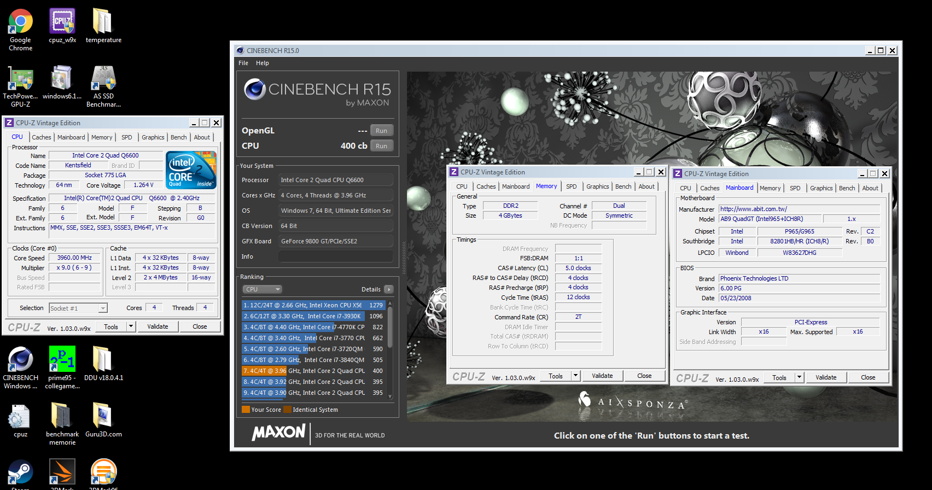
Task: Select SPD tab in CPU-Z Memory window
Action: pyautogui.click(x=571, y=186)
